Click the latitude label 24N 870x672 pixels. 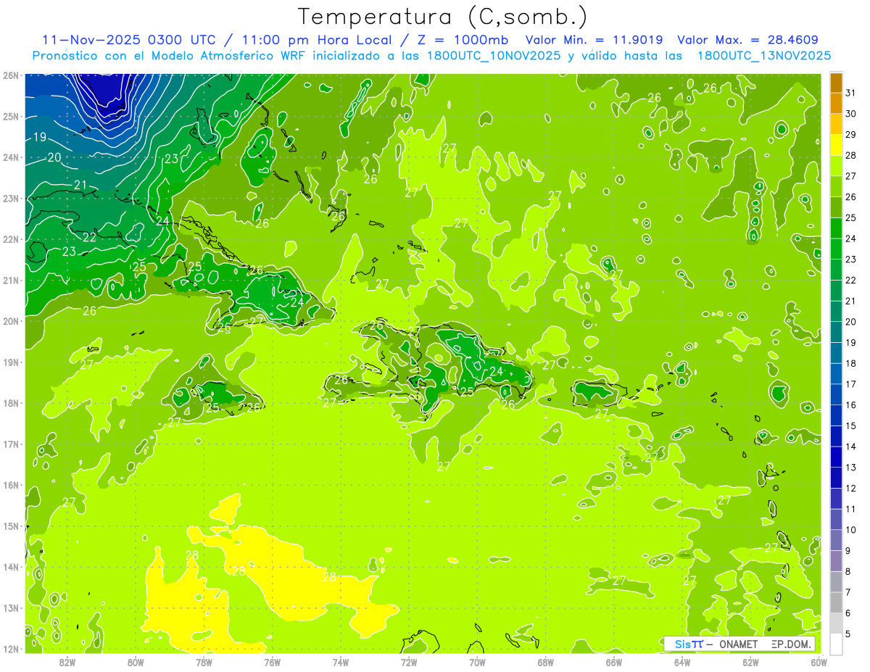[x=11, y=157]
